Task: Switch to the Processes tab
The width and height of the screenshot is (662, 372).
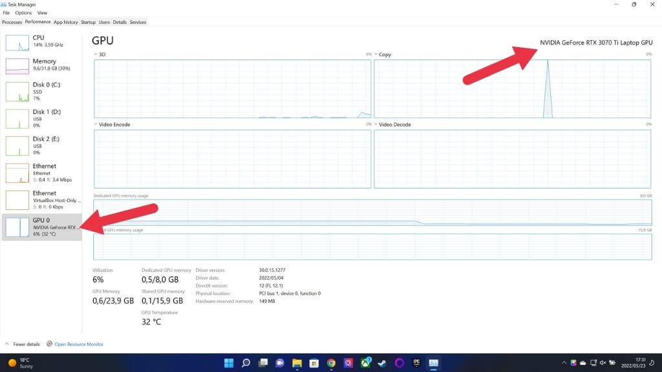Action: tap(12, 22)
